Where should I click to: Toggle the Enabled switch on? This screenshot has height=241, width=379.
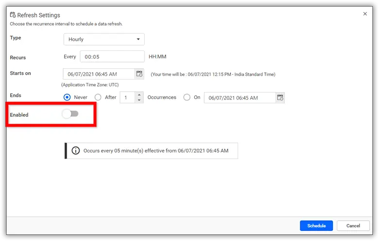pyautogui.click(x=70, y=113)
